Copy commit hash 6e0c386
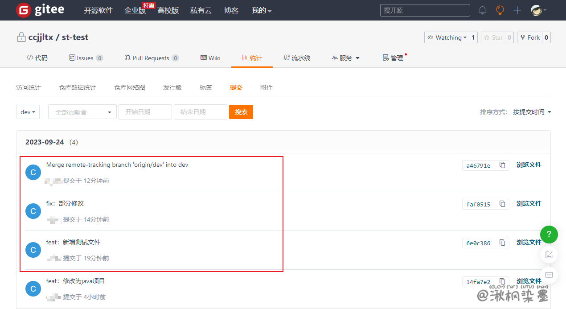The width and height of the screenshot is (566, 309). tap(502, 243)
